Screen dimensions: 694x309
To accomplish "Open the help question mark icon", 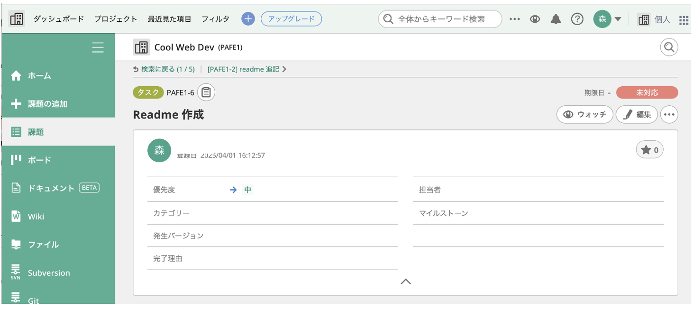I will coord(577,19).
